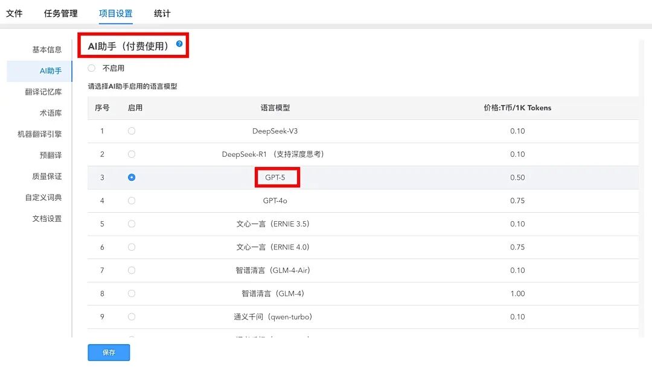Select the GPT-5 model radio button
The width and height of the screenshot is (652, 370).
click(x=132, y=177)
